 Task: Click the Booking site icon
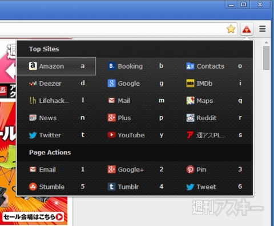click(x=111, y=66)
